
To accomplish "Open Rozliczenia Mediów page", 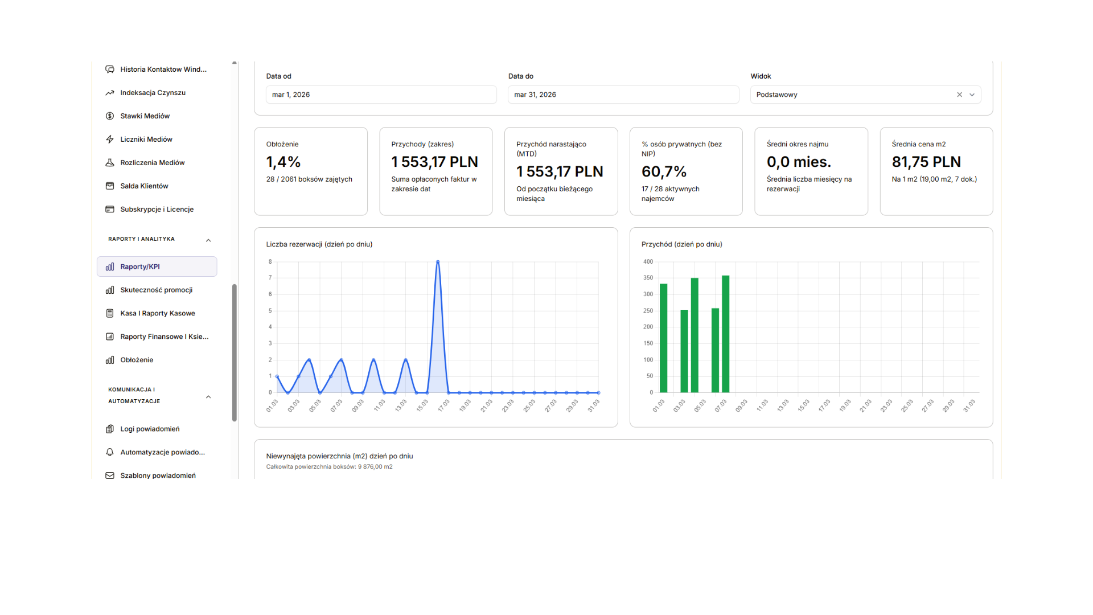I will [x=152, y=163].
